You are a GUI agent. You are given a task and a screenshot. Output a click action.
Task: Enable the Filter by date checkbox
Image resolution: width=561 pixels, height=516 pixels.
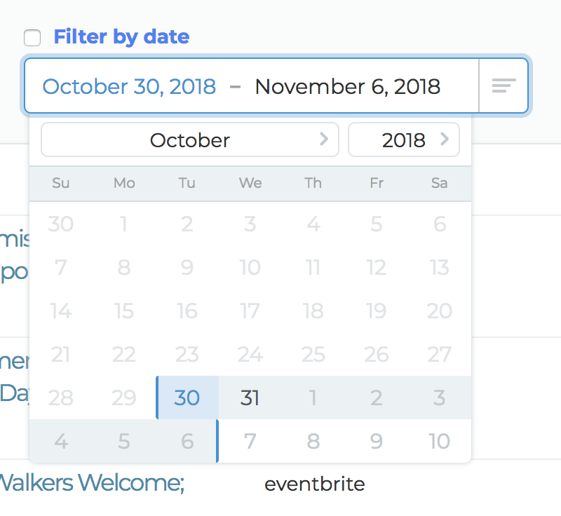click(x=32, y=38)
